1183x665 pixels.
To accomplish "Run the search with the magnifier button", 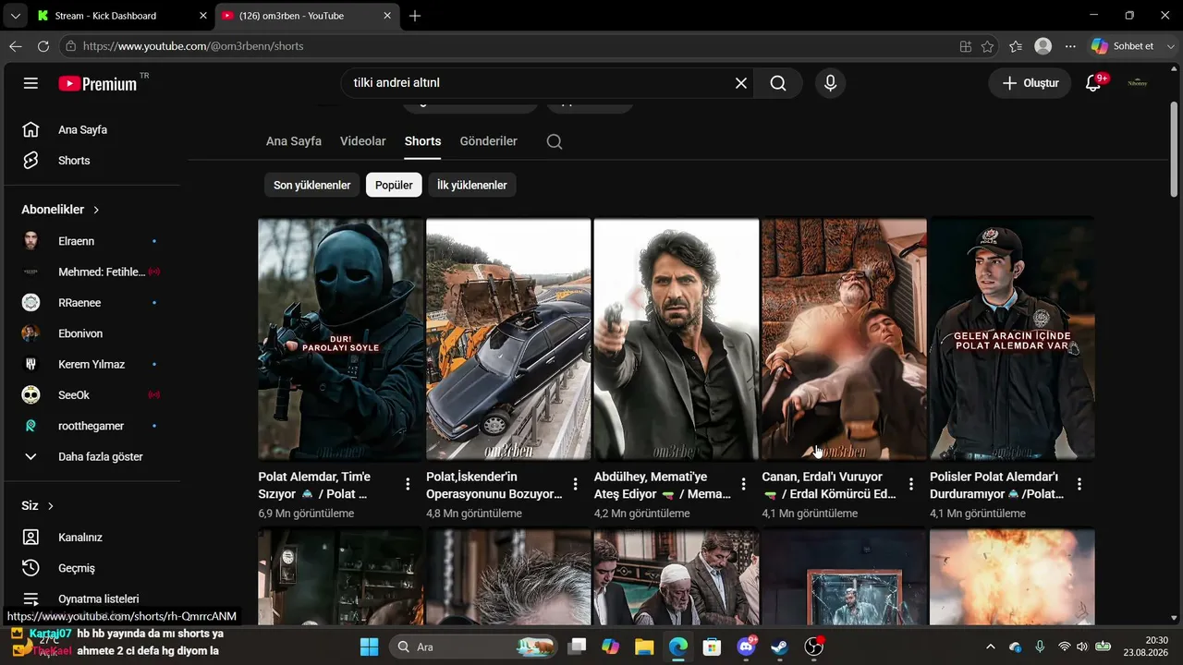I will (x=778, y=83).
